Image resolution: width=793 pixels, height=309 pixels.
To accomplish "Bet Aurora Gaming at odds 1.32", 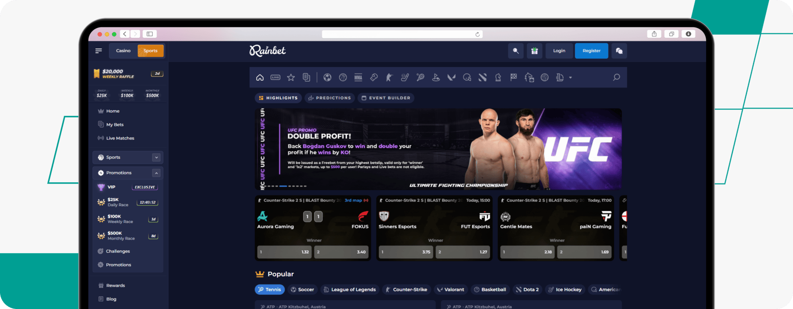I will (x=285, y=252).
